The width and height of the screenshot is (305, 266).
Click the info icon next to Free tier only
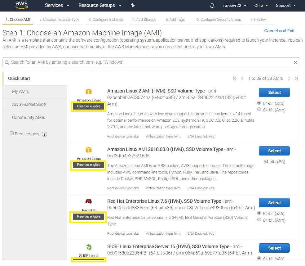click(44, 134)
